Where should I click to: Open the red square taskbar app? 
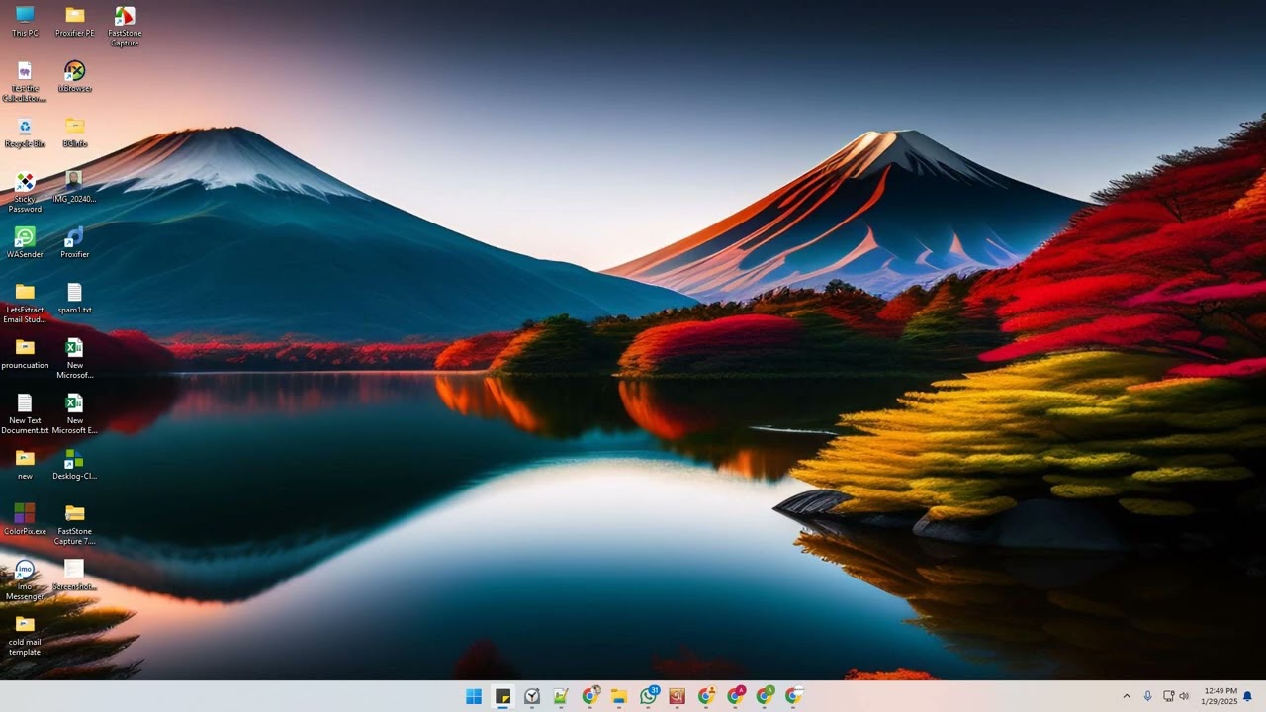[678, 696]
